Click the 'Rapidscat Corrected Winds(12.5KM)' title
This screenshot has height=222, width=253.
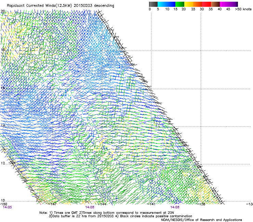39,6
